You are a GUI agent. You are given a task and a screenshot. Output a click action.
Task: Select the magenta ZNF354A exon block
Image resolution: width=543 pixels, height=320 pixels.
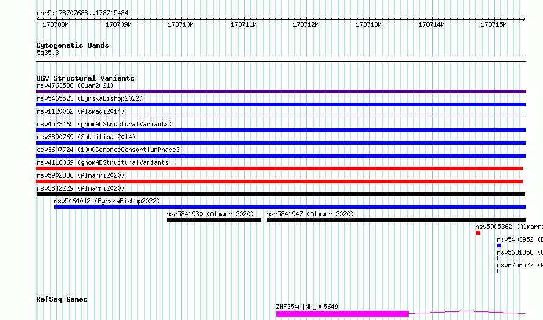pos(342,314)
